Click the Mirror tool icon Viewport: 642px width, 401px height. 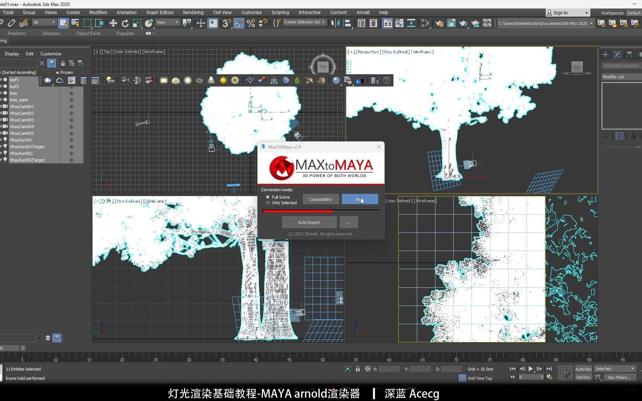(x=335, y=23)
